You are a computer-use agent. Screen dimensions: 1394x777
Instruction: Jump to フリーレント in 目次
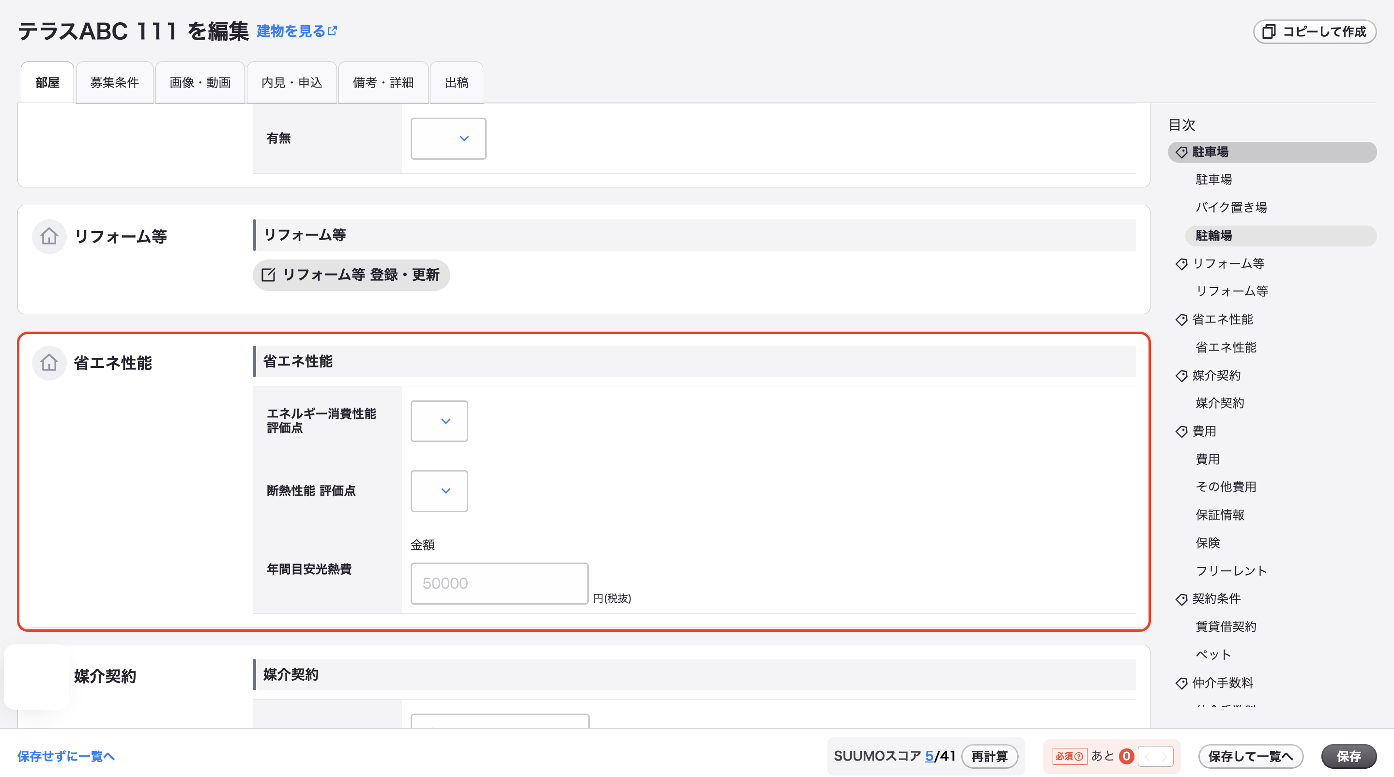point(1231,571)
